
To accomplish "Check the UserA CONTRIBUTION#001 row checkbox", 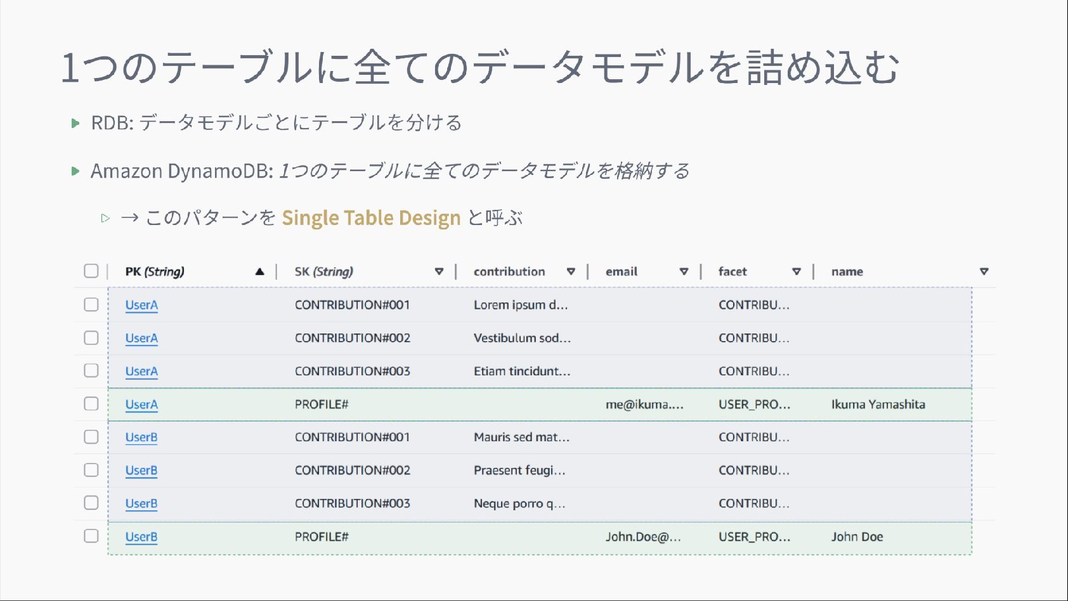I will [91, 304].
